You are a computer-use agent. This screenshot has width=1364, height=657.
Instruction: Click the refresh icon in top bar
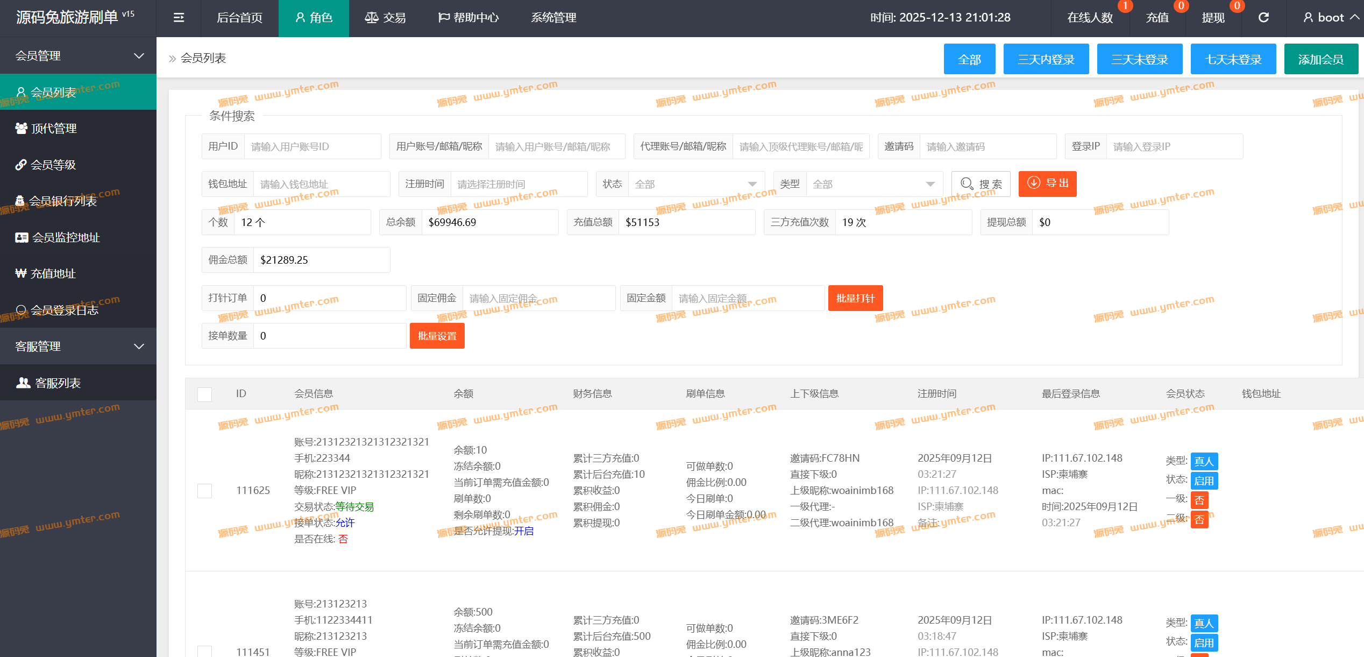1263,18
